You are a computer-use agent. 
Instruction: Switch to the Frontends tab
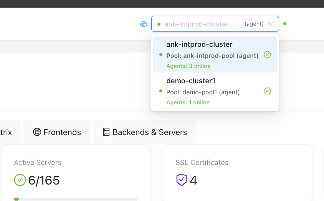click(x=57, y=132)
